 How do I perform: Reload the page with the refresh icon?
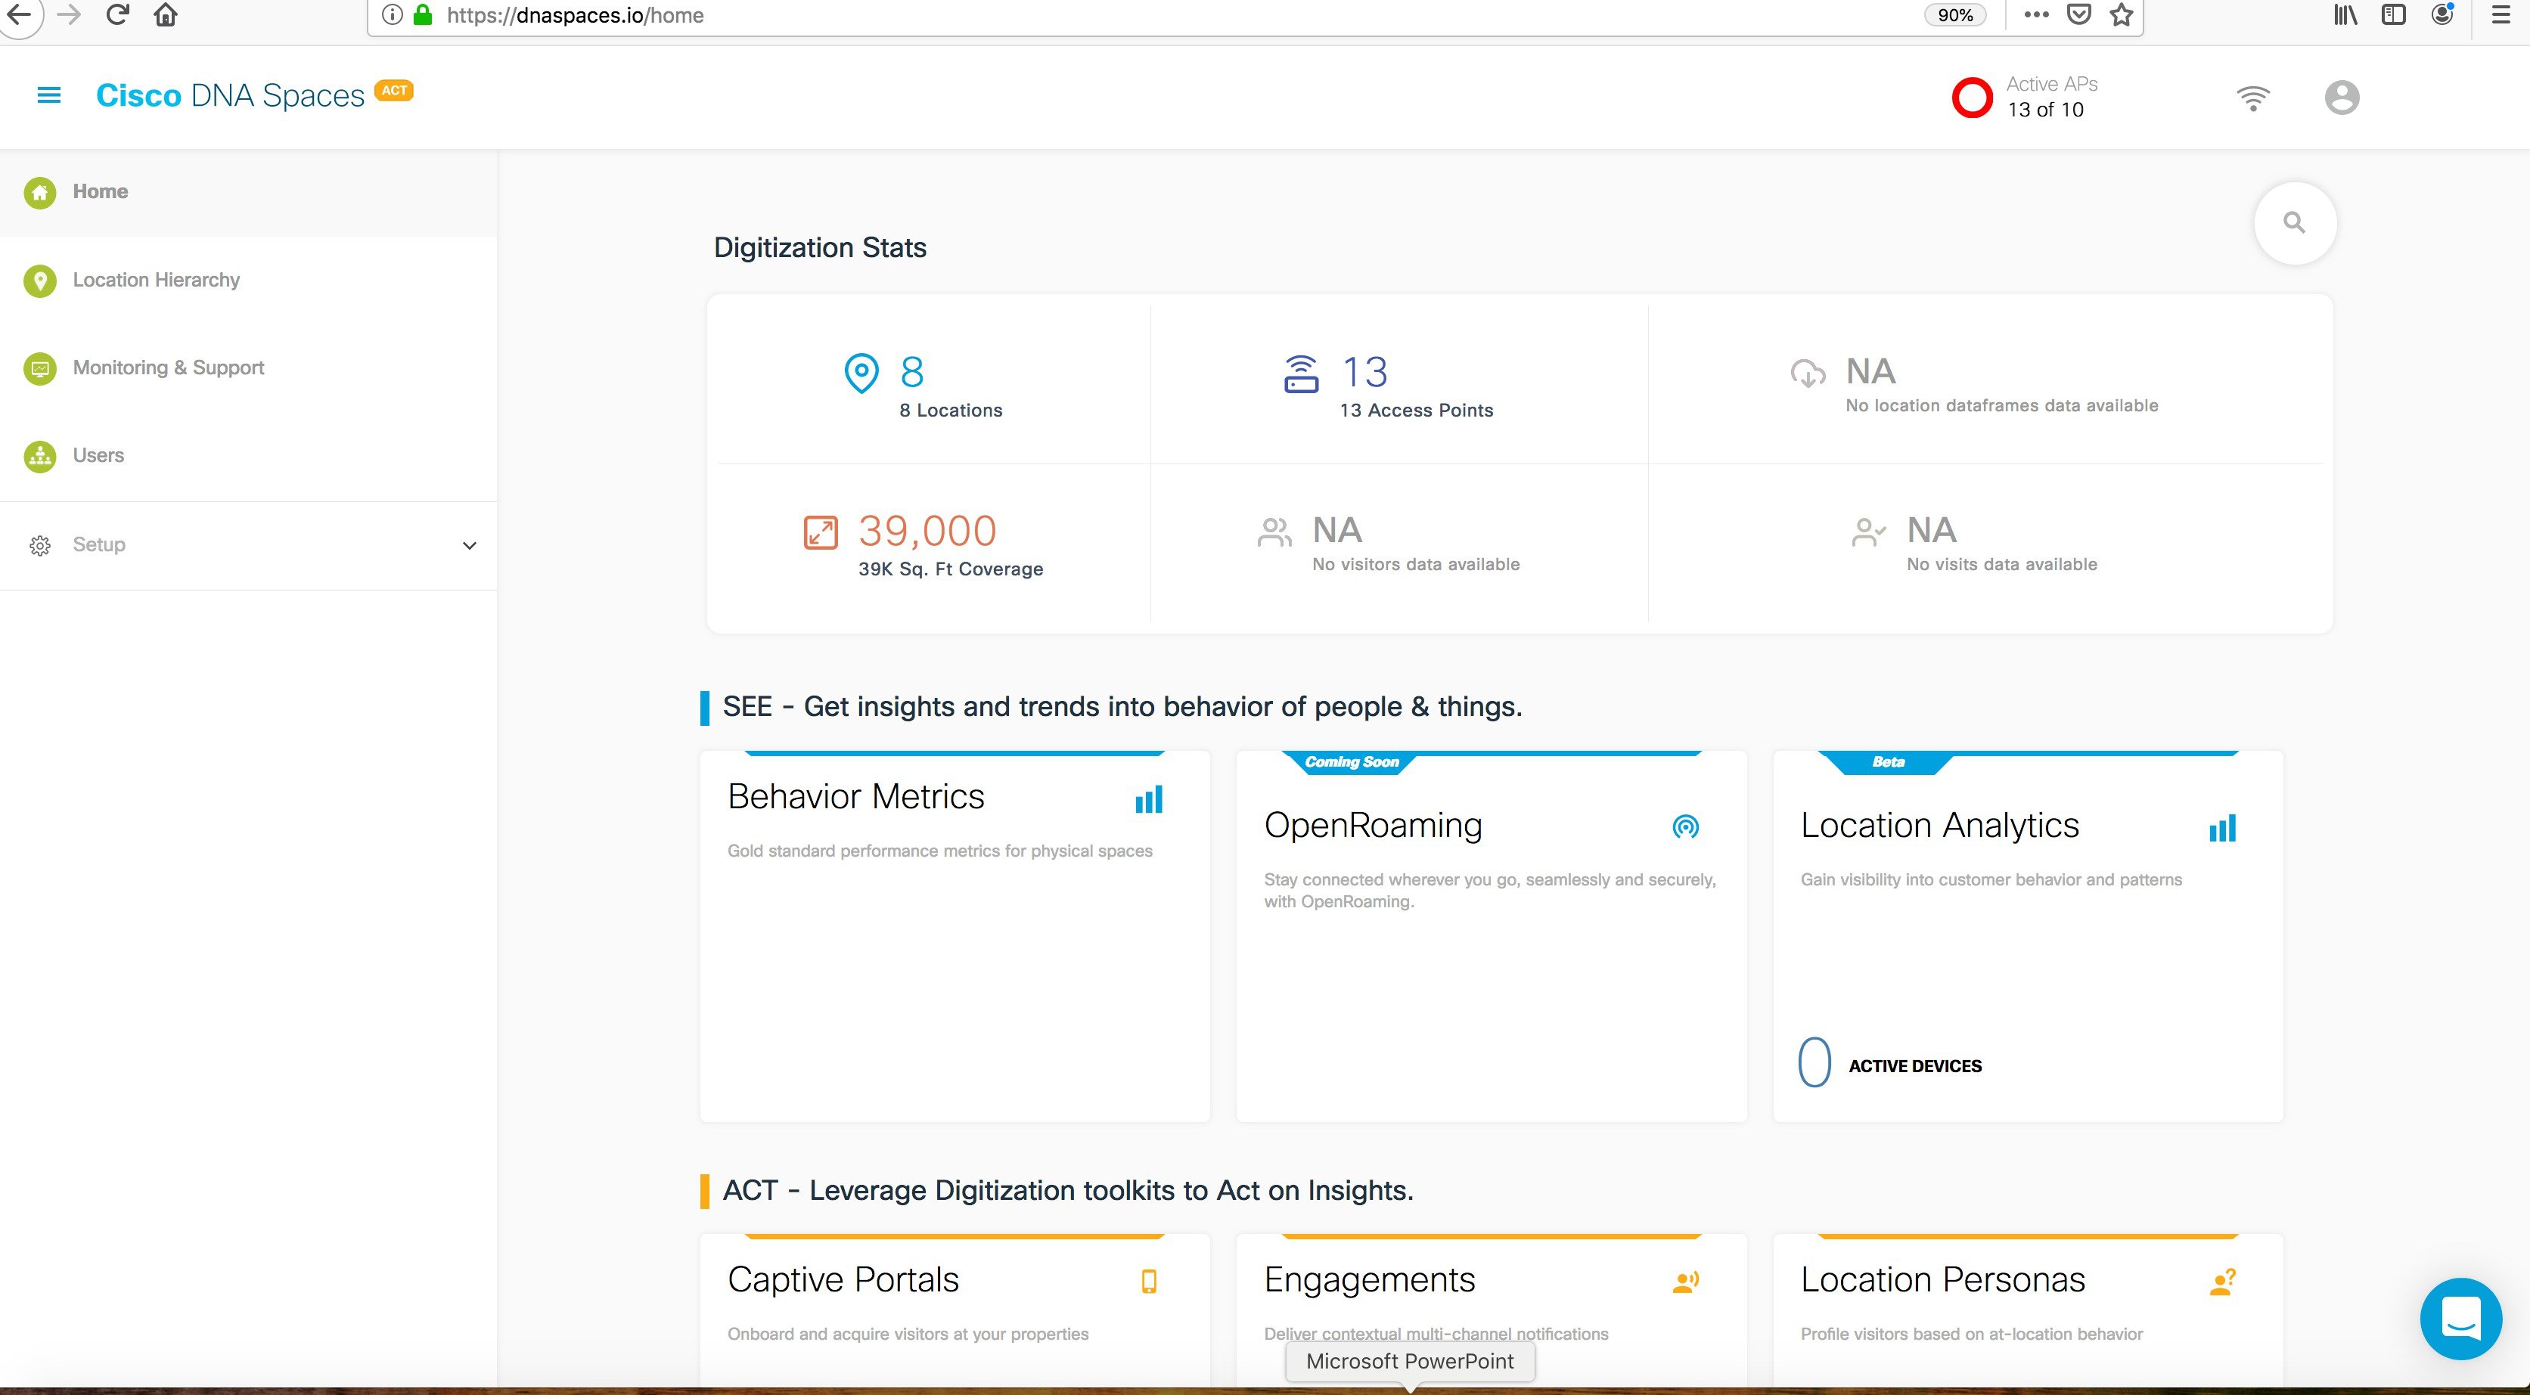point(118,14)
